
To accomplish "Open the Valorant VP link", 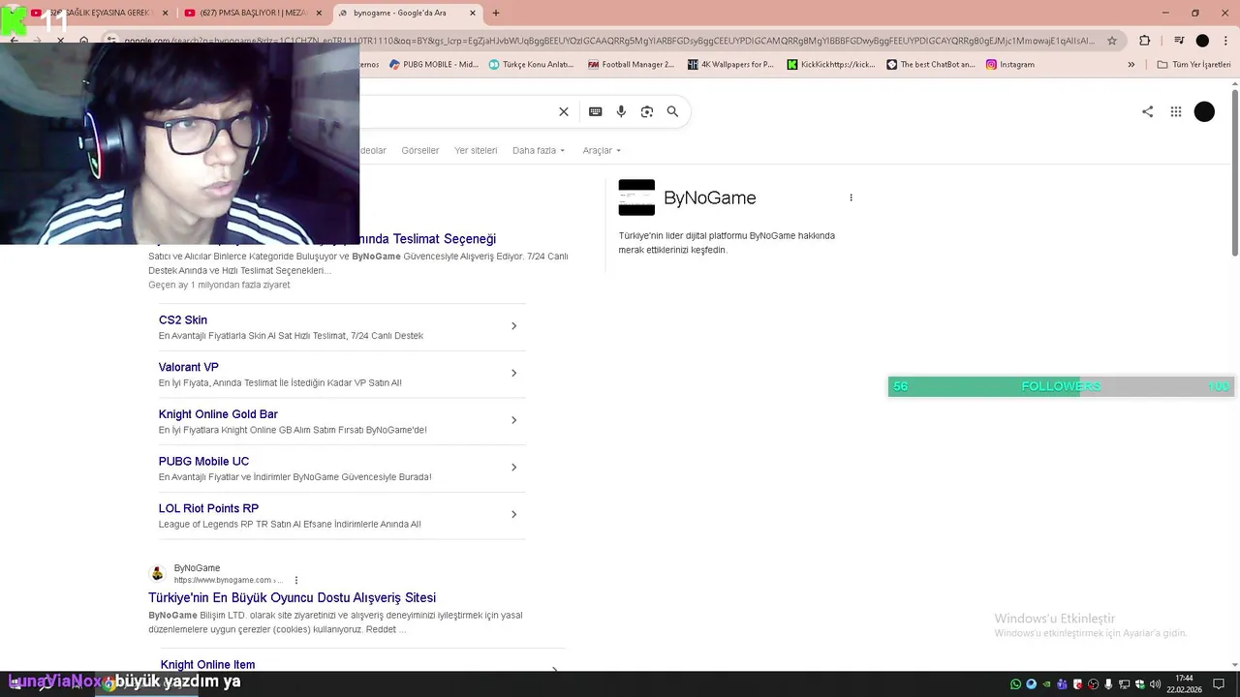I will coord(189,367).
